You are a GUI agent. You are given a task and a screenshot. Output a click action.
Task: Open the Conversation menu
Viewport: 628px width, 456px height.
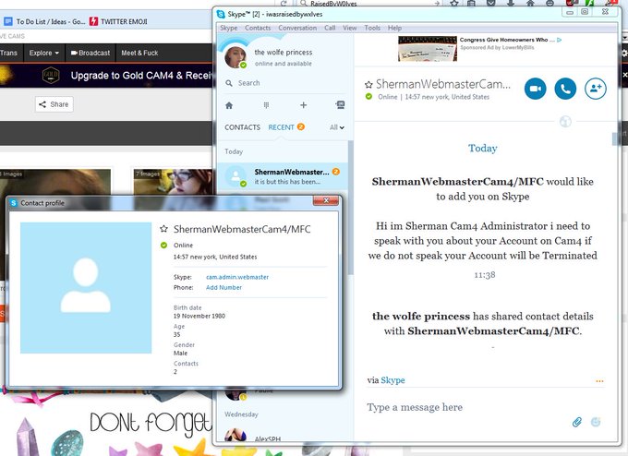pos(297,28)
